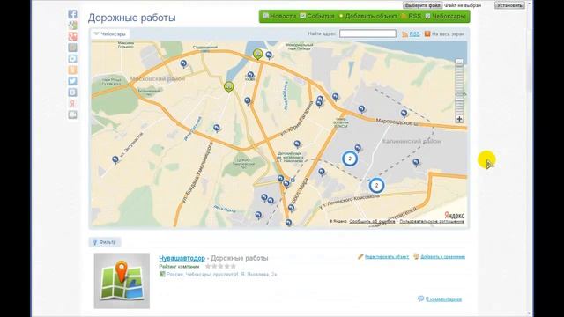Select Чебоксары in green menu
Screen dimensions: 564x317
tap(445, 16)
